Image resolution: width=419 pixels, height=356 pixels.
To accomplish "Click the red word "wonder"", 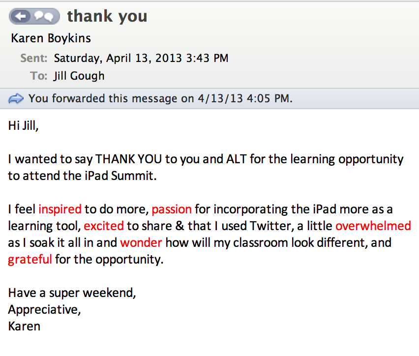I will click(x=141, y=243).
